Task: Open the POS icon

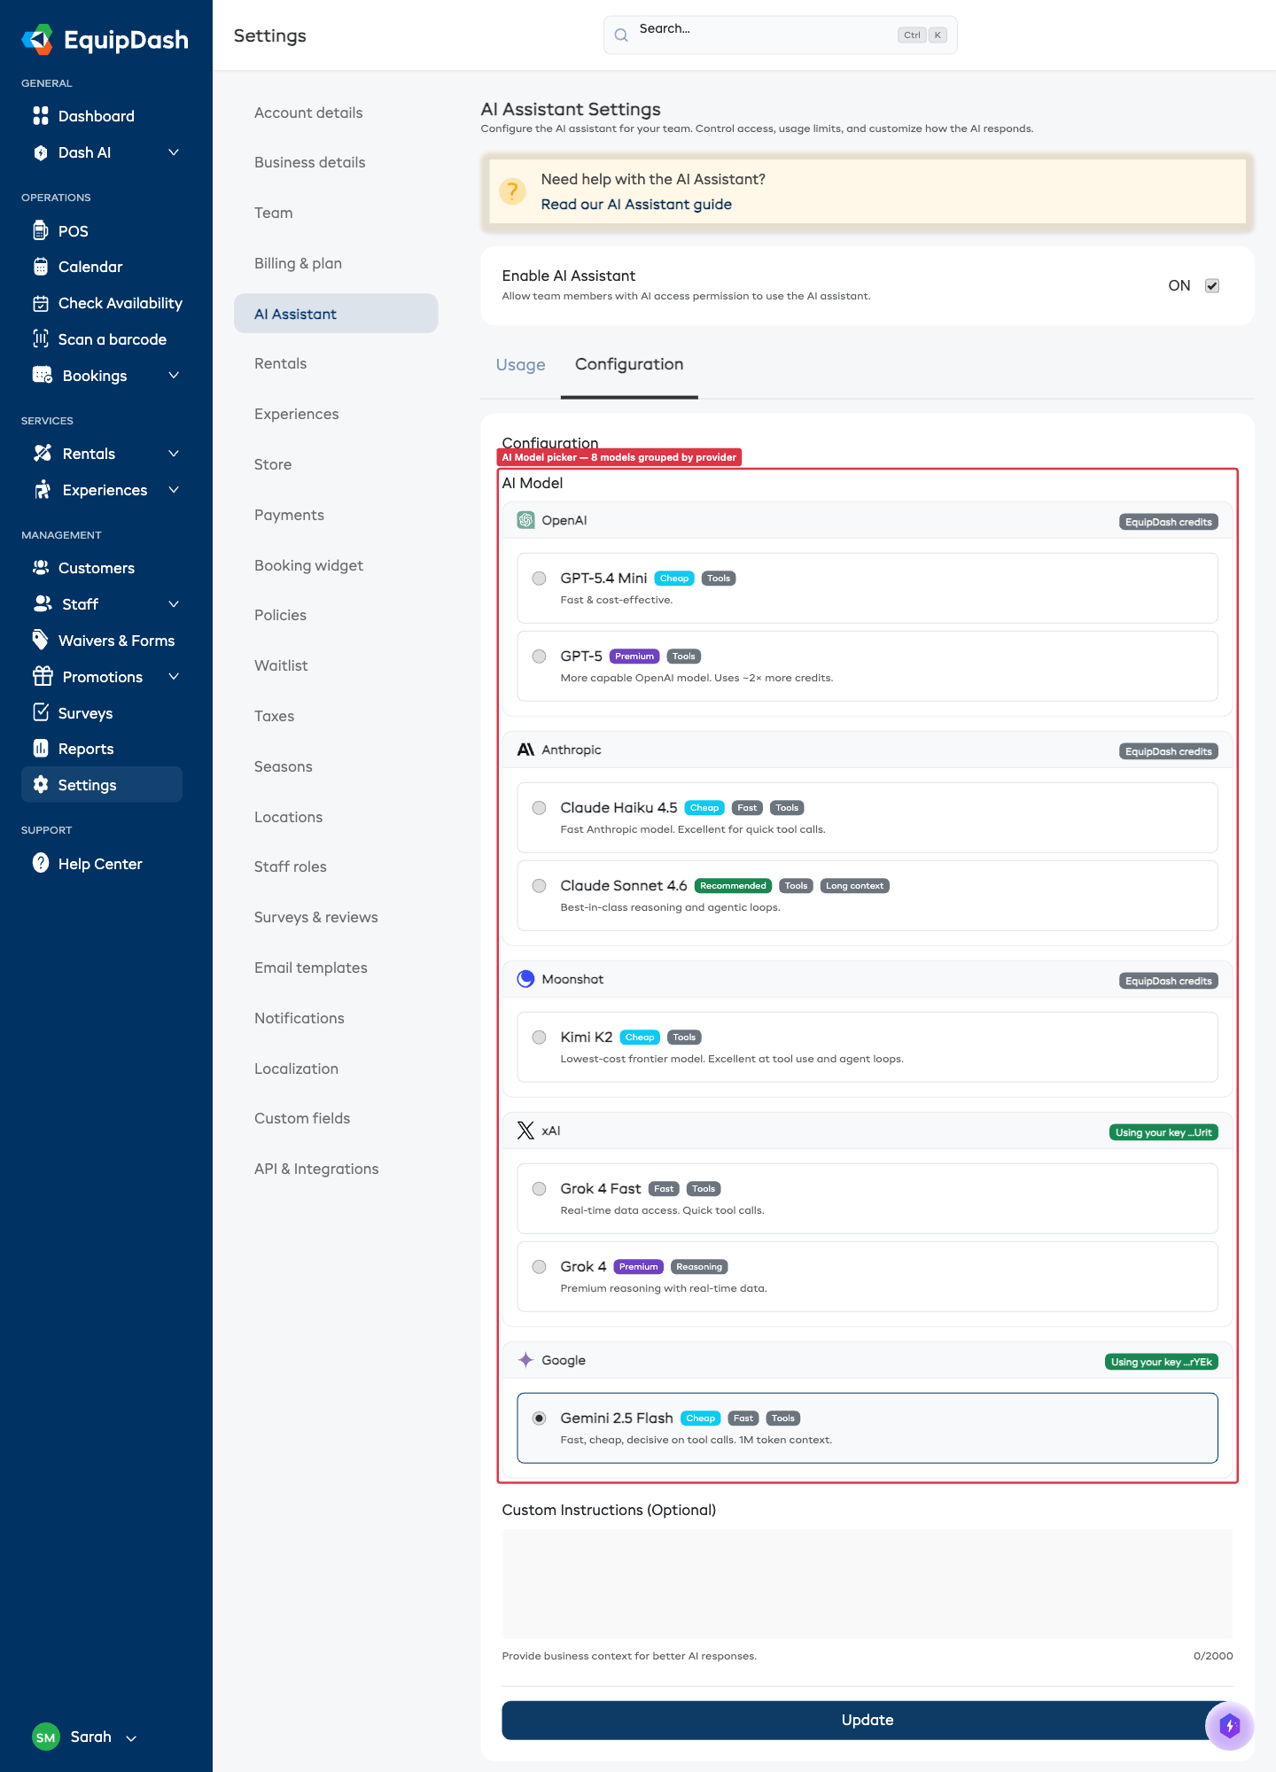Action: click(x=41, y=230)
